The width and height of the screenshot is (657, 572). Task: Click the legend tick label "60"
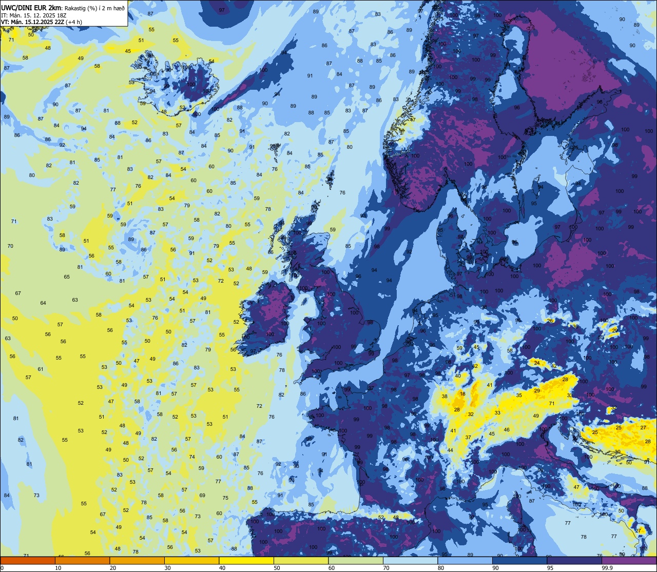[332, 568]
